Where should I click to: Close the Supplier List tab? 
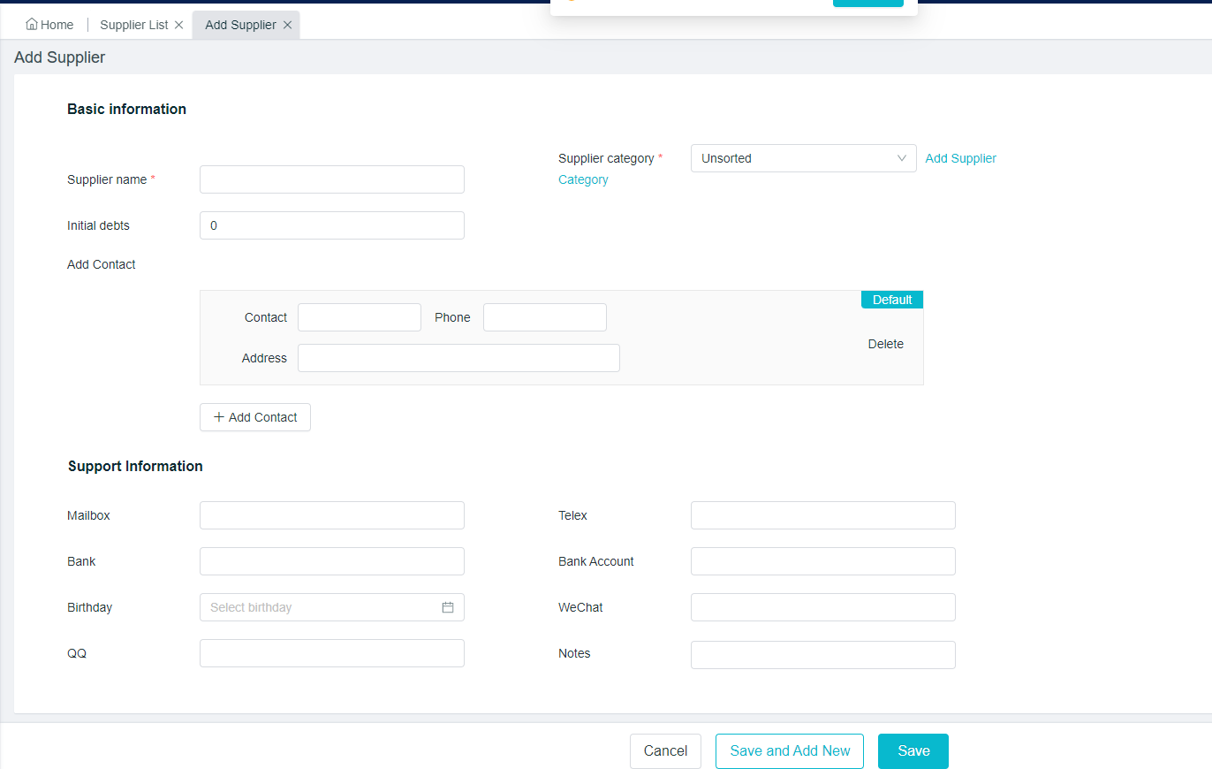point(178,25)
